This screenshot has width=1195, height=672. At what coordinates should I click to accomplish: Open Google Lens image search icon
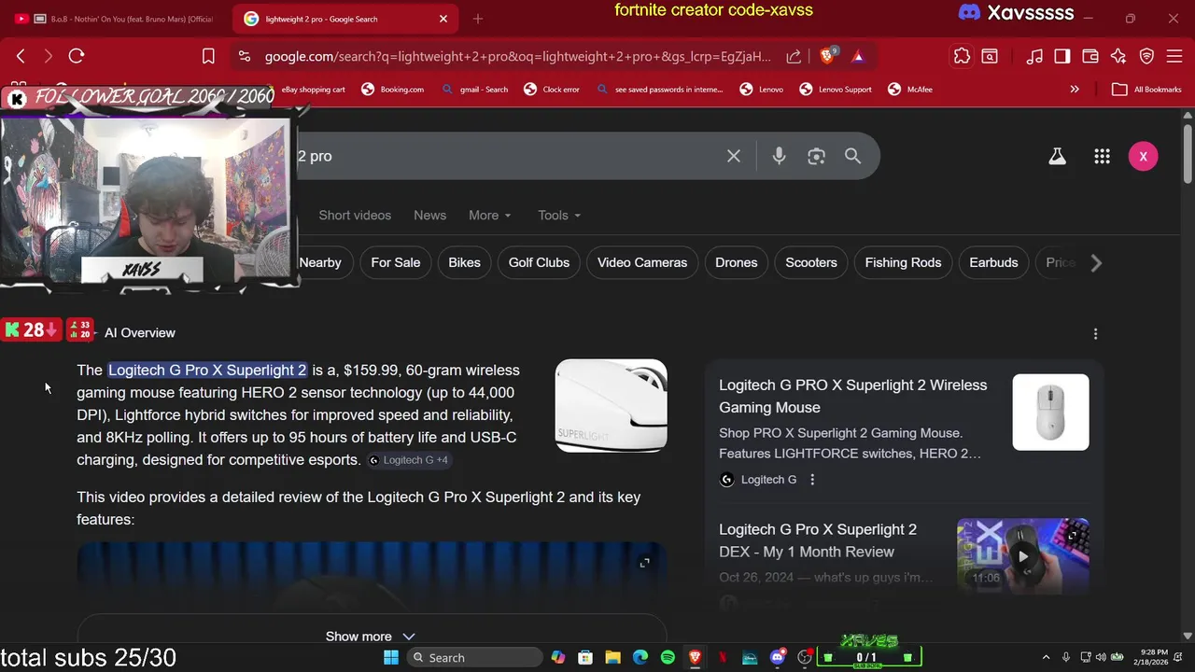coord(816,156)
